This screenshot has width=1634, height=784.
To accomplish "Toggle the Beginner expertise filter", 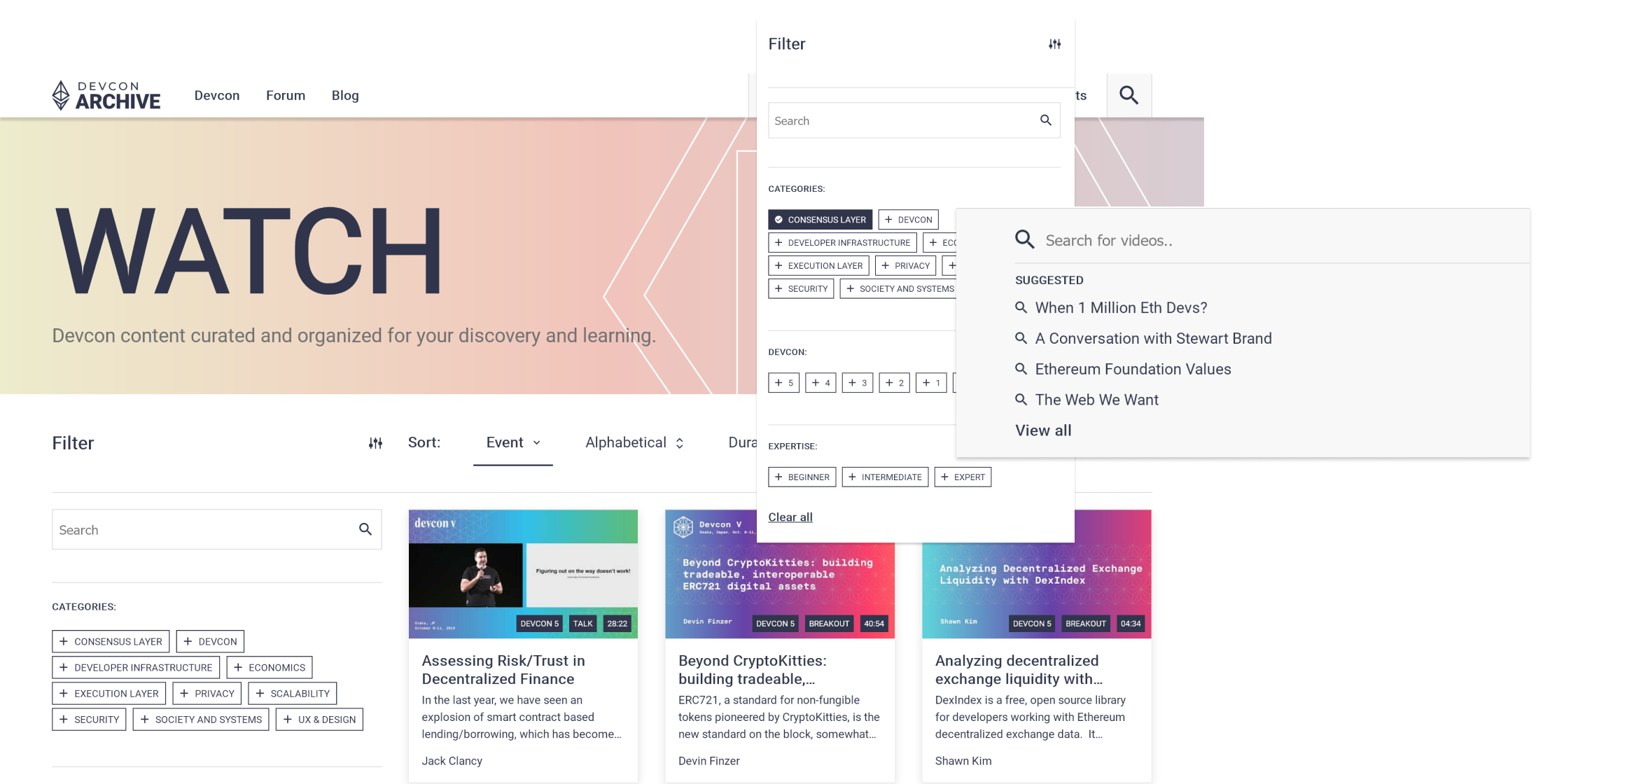I will (802, 477).
